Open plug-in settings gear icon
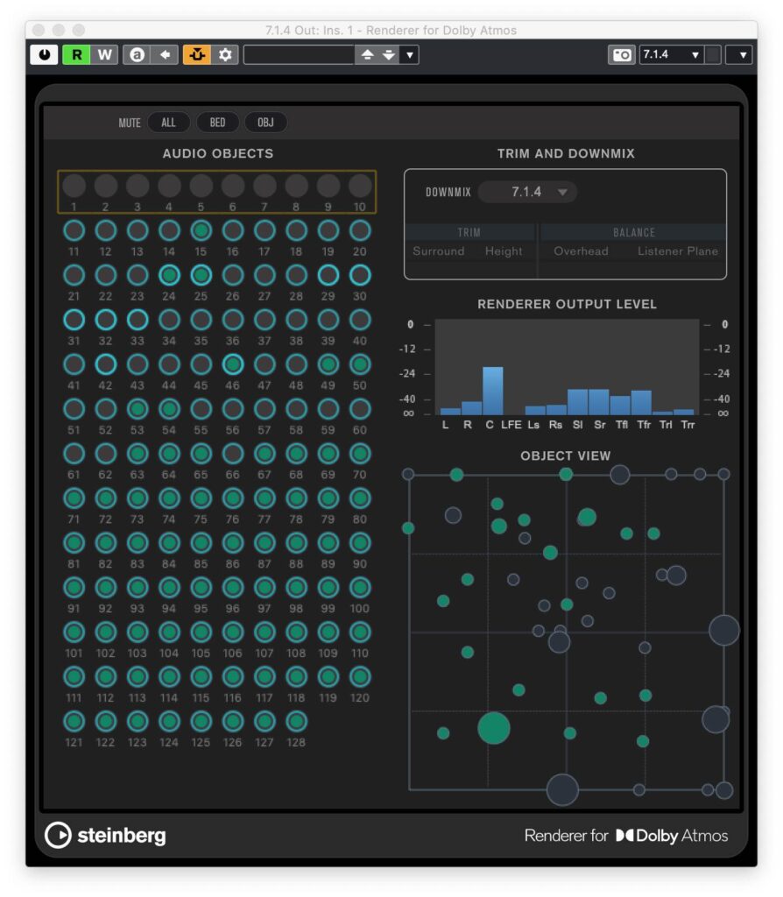The height and width of the screenshot is (897, 783). coord(225,55)
